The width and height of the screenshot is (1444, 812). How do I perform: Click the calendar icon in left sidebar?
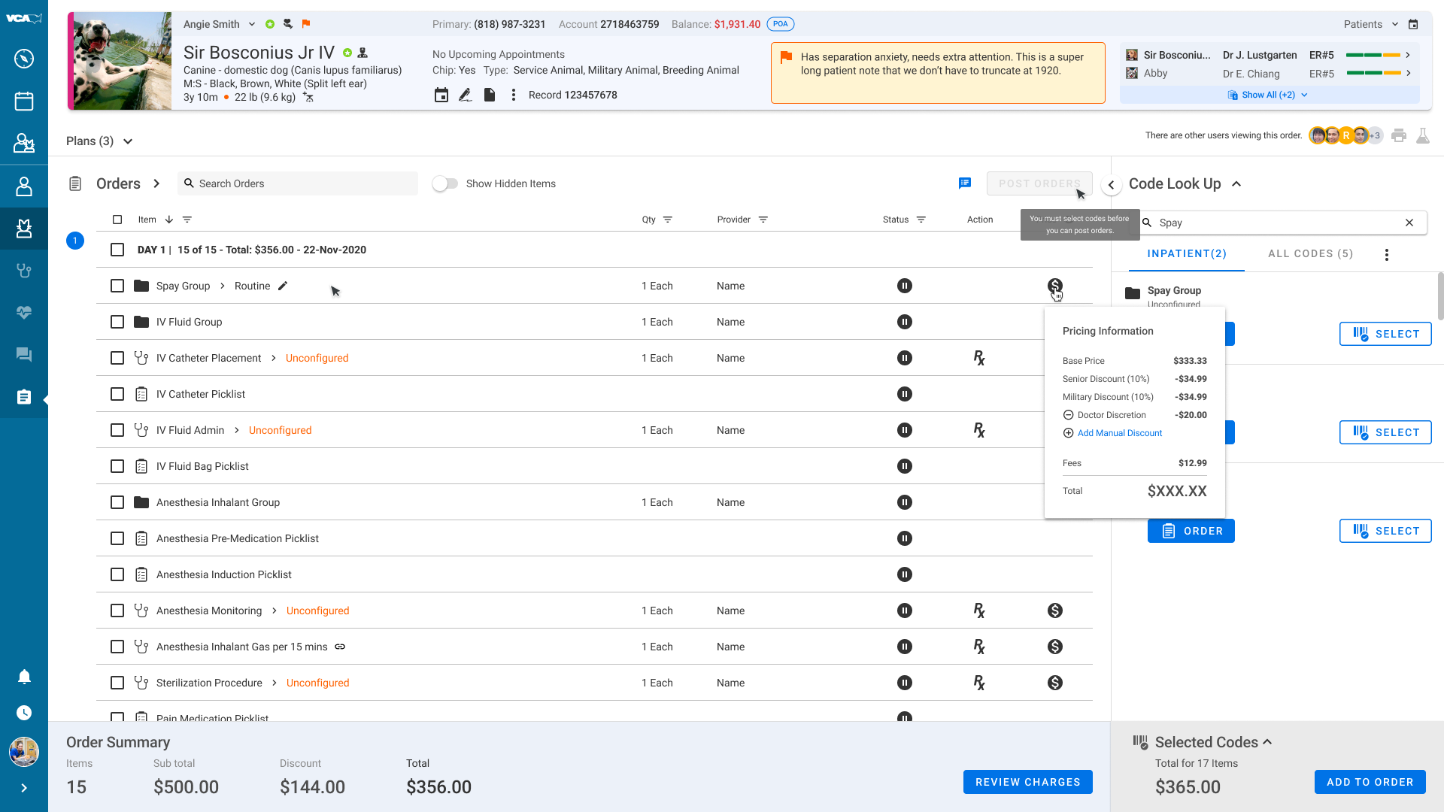pos(24,101)
